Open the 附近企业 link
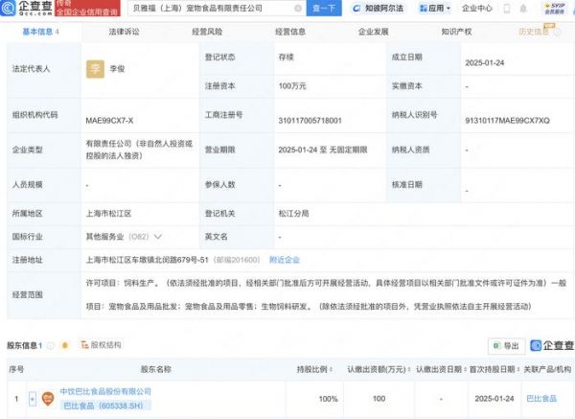Viewport: 575px width, 419px height. 285,260
